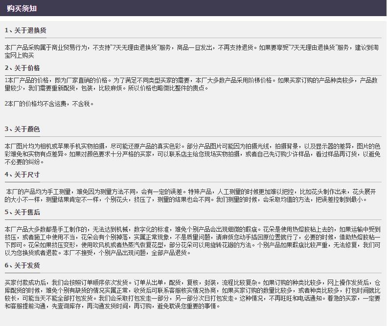Click the 1、关于退换货 heading
Image resolution: width=387 pixels, height=326 pixels.
click(25, 30)
